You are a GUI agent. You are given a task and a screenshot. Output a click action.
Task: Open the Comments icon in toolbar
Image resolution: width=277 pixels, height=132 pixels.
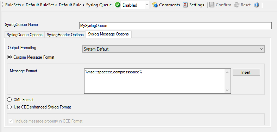click(155, 5)
